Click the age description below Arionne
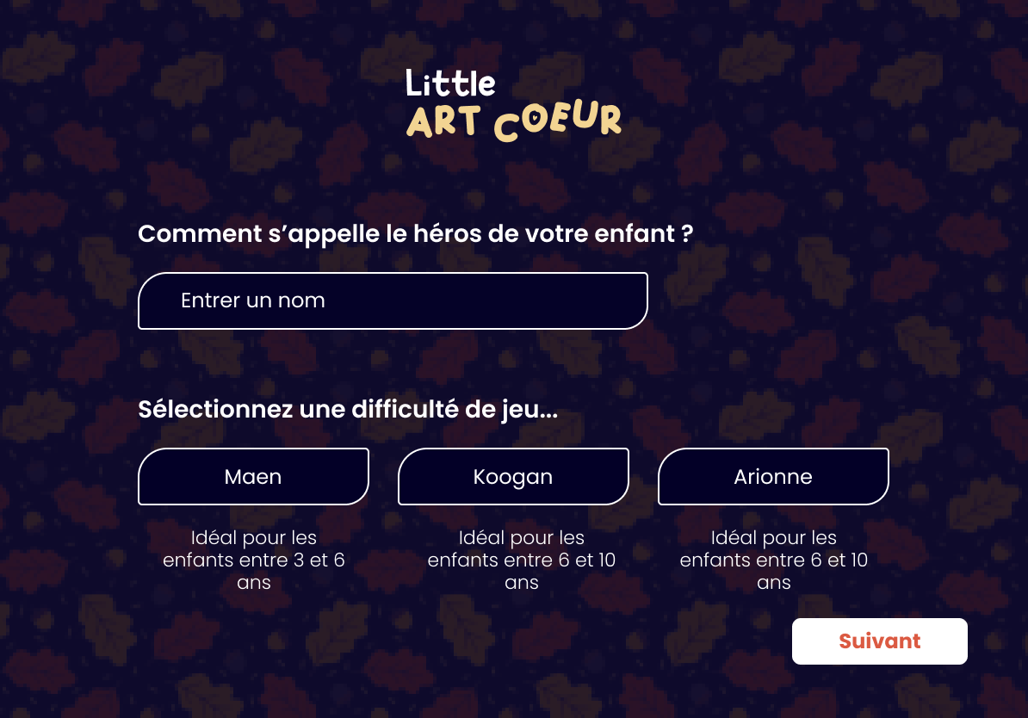The image size is (1028, 718). [x=773, y=560]
